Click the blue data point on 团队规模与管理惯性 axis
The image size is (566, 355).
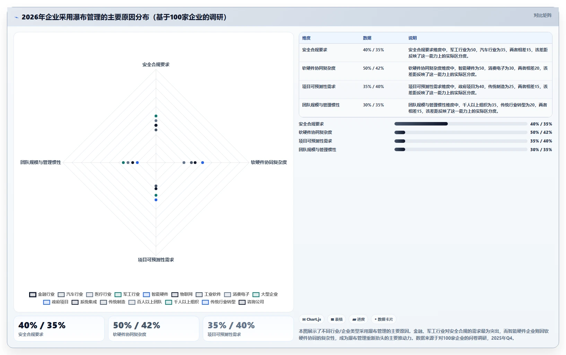(x=137, y=163)
